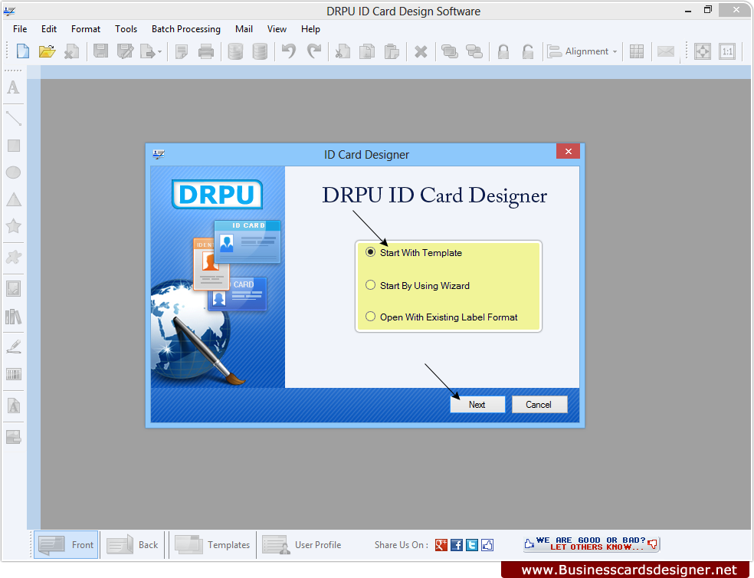The image size is (754, 578).
Task: Click the fit-to-window icon
Action: click(703, 51)
